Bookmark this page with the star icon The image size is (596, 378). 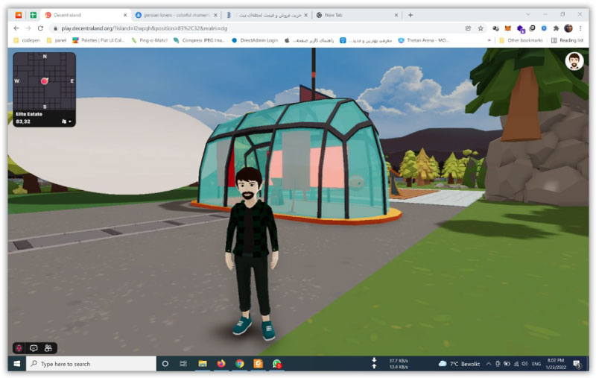[x=481, y=28]
